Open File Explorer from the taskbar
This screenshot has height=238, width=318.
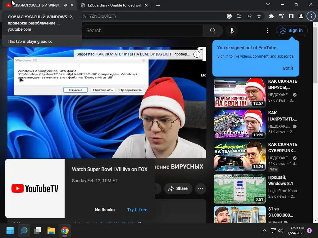[x=51, y=231]
